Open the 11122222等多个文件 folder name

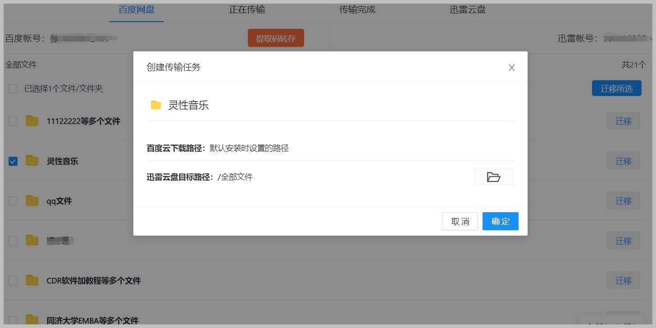(83, 121)
